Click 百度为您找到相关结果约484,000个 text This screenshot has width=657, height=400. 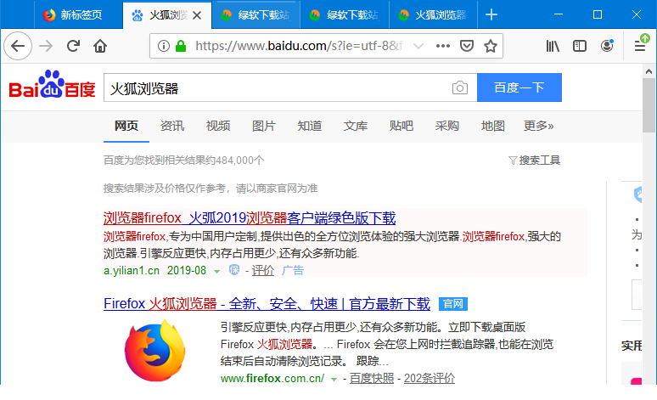pos(183,161)
